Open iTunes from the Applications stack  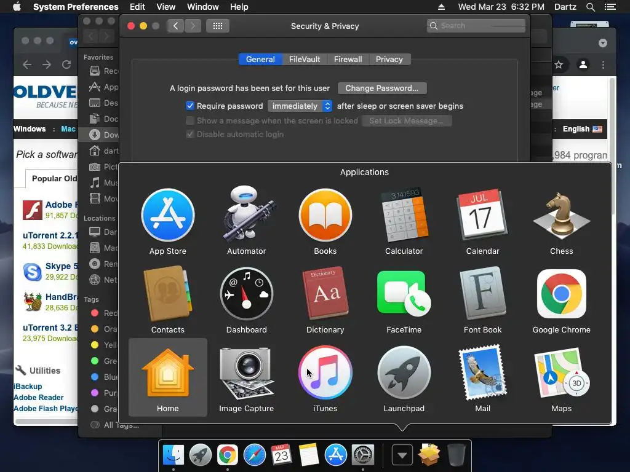(x=325, y=372)
